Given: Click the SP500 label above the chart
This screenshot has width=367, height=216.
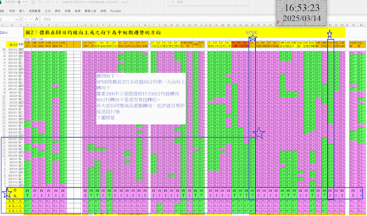Looking at the screenshot, I should 252,33.
